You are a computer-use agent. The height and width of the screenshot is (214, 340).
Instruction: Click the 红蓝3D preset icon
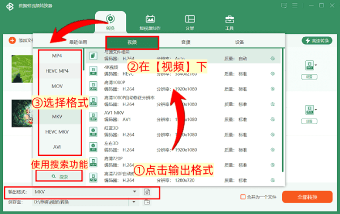tap(93, 132)
